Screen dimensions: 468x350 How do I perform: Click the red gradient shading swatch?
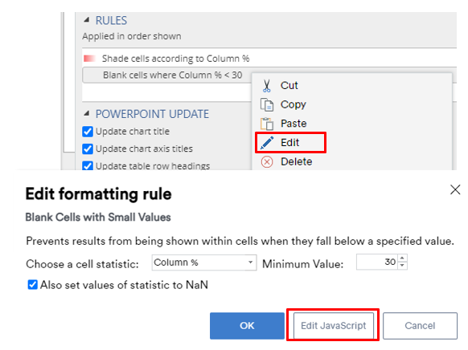89,59
